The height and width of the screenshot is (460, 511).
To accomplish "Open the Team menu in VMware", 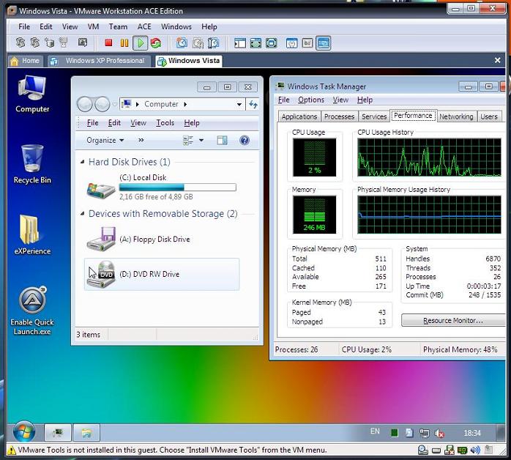I will pyautogui.click(x=118, y=26).
